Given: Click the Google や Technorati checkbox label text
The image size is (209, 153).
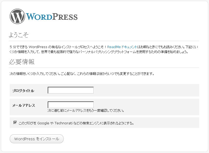Looking at the screenshot, I should coord(76,123).
